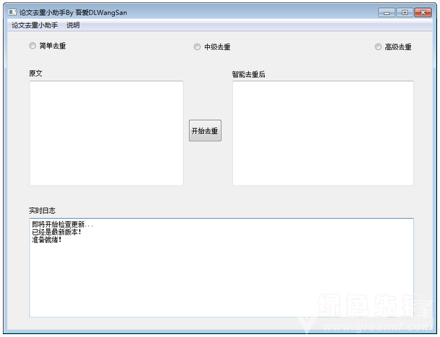Screen dimensions: 440x337
Task: Maximize the 论文去重小助手 window
Action: coord(405,12)
